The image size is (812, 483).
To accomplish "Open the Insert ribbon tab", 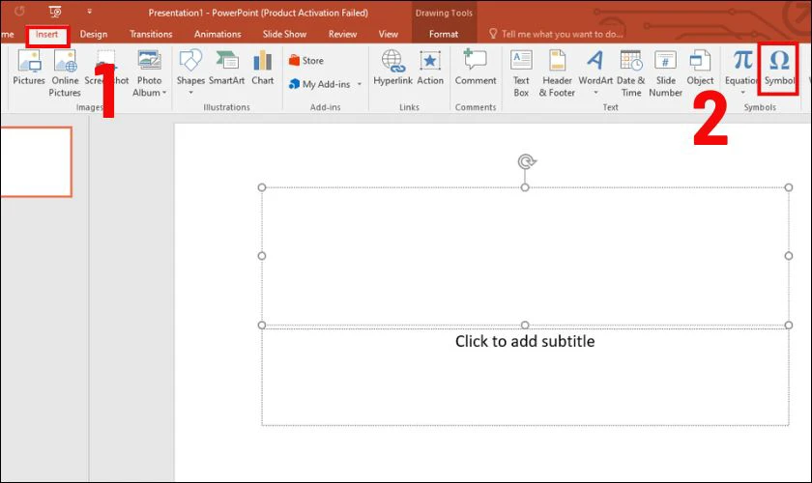I will click(46, 34).
